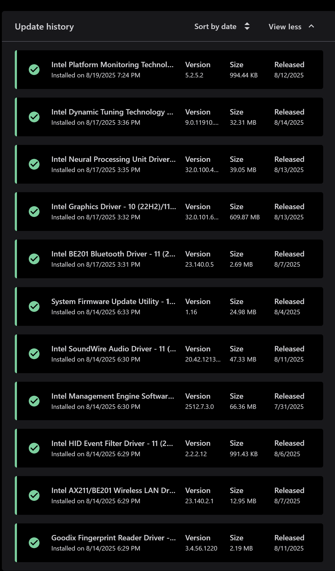Image resolution: width=335 pixels, height=571 pixels.
Task: Click the System Firmware Update Utility release date
Action: tap(287, 312)
